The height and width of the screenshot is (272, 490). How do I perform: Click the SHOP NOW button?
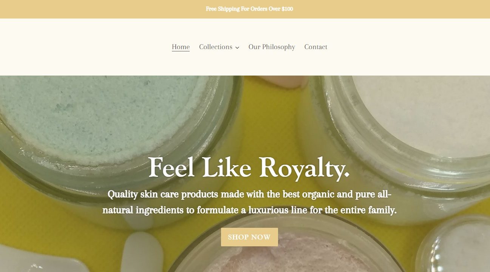pyautogui.click(x=249, y=237)
